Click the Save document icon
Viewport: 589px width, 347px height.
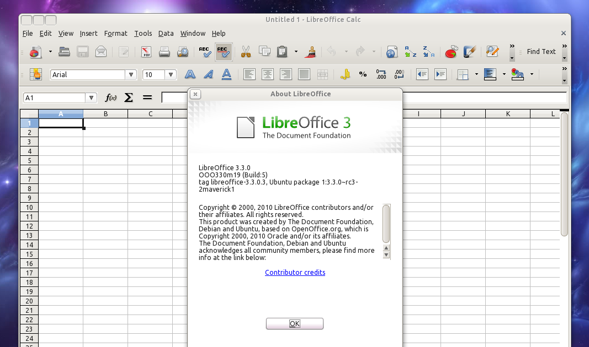[x=83, y=52]
